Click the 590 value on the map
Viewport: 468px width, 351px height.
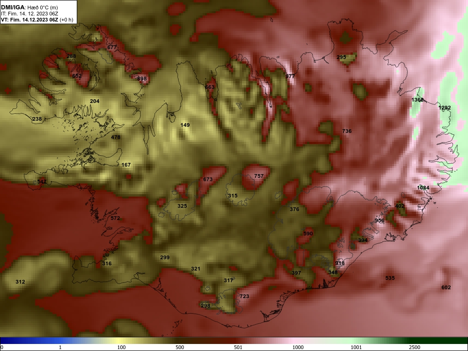coord(308,234)
